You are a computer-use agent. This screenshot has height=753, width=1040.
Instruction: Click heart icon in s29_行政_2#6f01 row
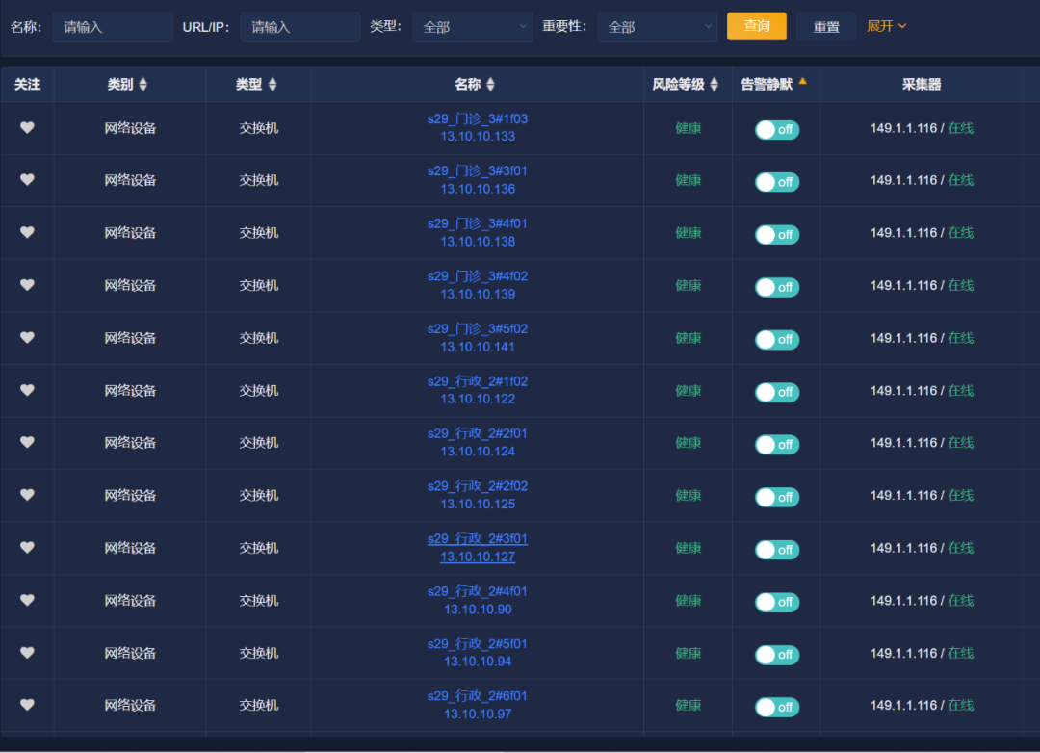(27, 705)
